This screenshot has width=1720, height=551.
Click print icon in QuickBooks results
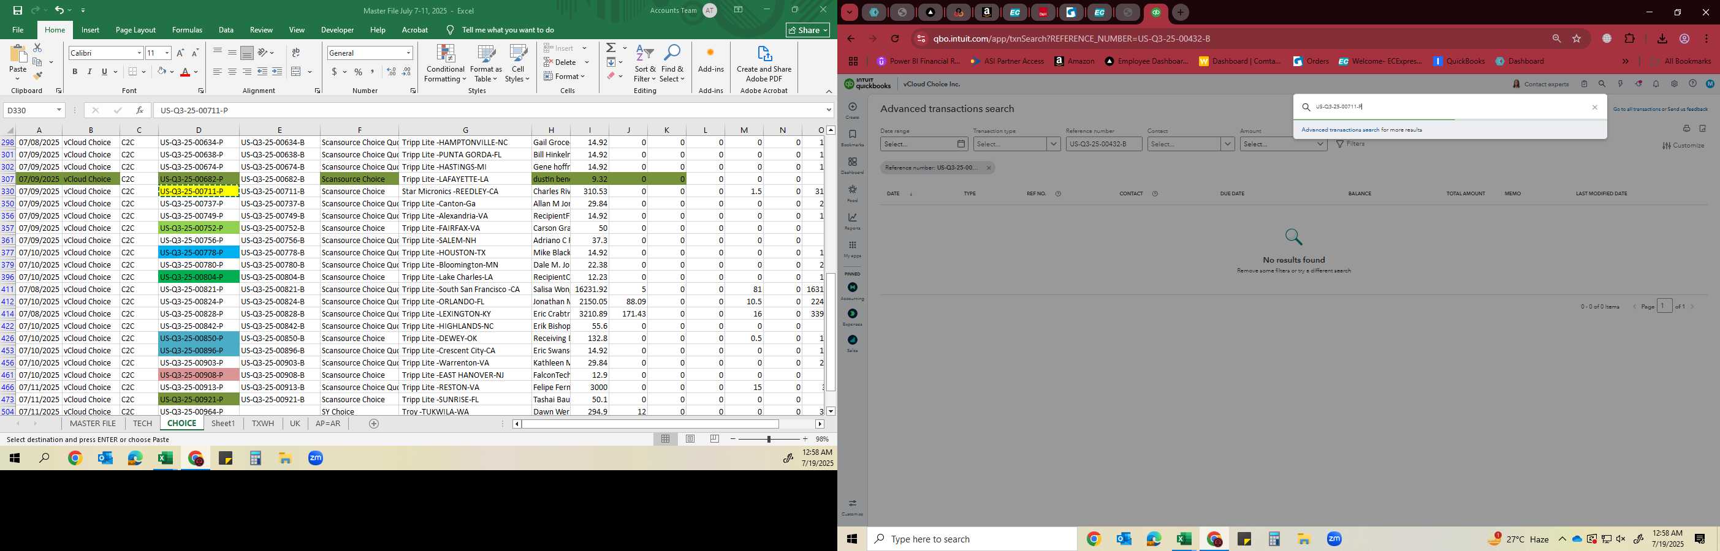pyautogui.click(x=1686, y=129)
